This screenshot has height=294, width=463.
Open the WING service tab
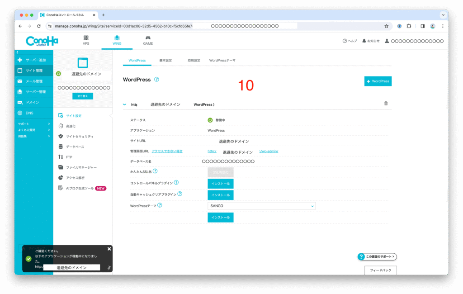(x=117, y=40)
